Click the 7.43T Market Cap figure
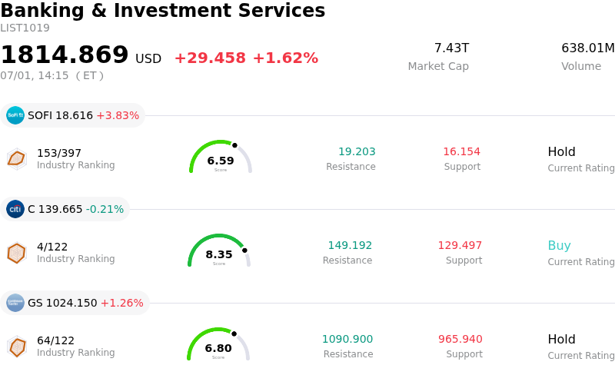 click(x=451, y=48)
